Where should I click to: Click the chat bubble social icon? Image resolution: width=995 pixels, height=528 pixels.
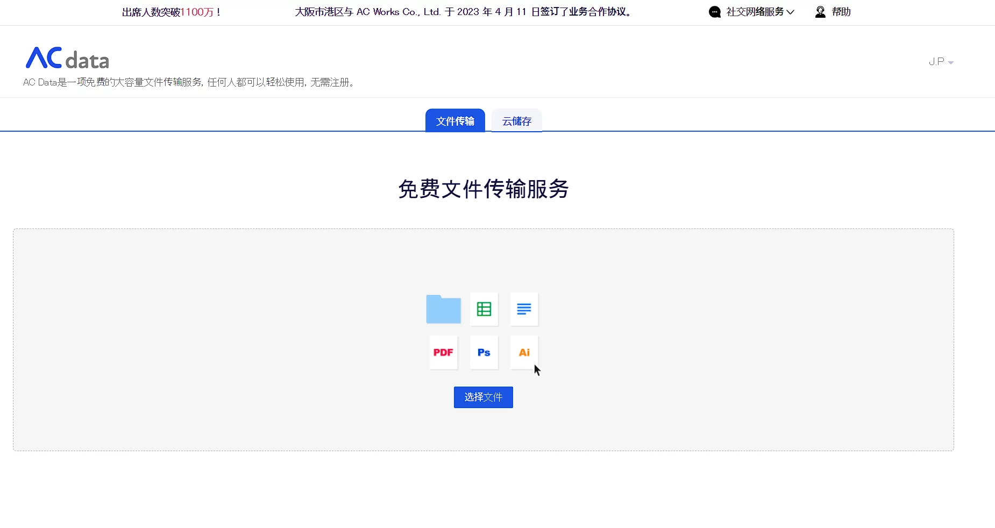[x=714, y=12]
